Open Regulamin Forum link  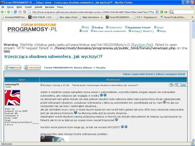click(x=138, y=27)
